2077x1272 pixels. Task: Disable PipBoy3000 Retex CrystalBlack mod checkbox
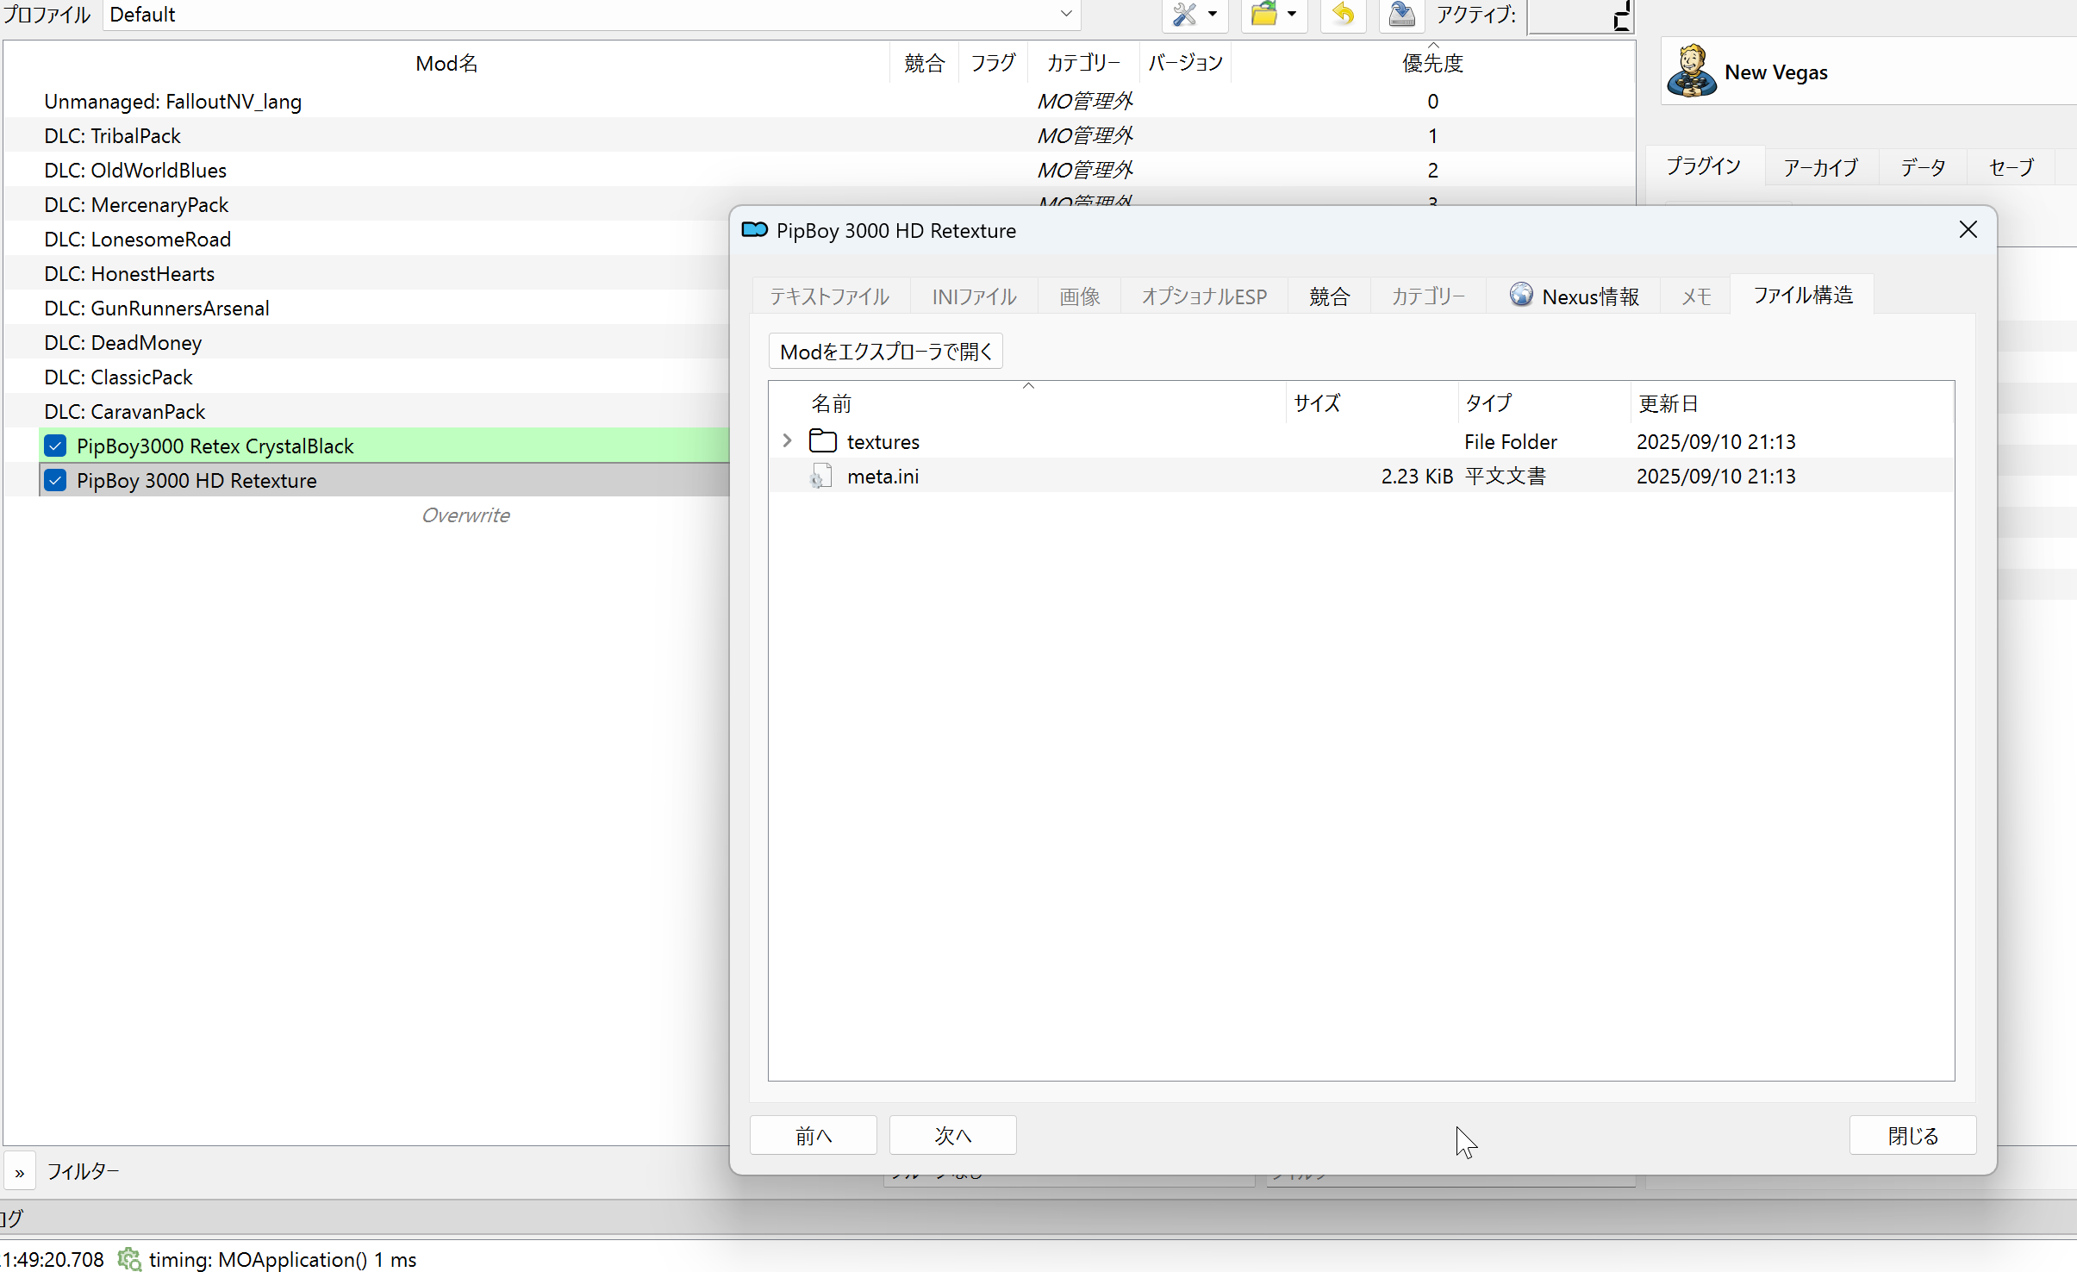pos(55,446)
